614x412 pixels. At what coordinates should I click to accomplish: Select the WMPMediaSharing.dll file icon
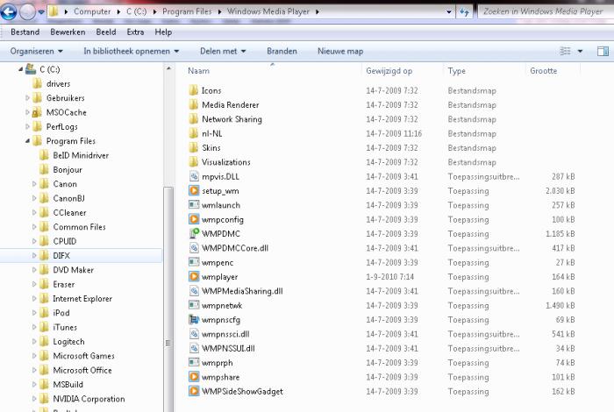tap(194, 291)
